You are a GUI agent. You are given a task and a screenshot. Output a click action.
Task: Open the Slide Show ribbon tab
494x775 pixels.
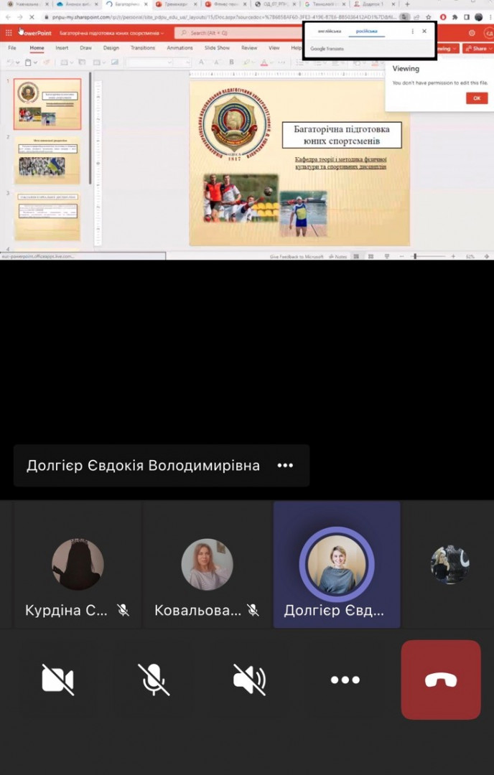(x=217, y=48)
